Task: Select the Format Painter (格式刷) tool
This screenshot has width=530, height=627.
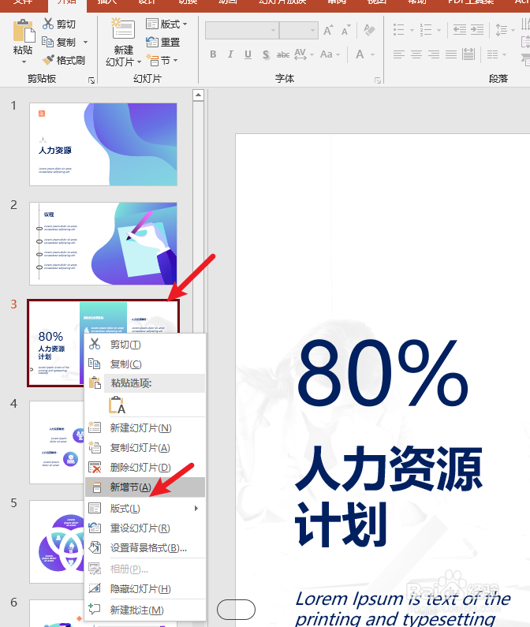Action: (x=64, y=60)
